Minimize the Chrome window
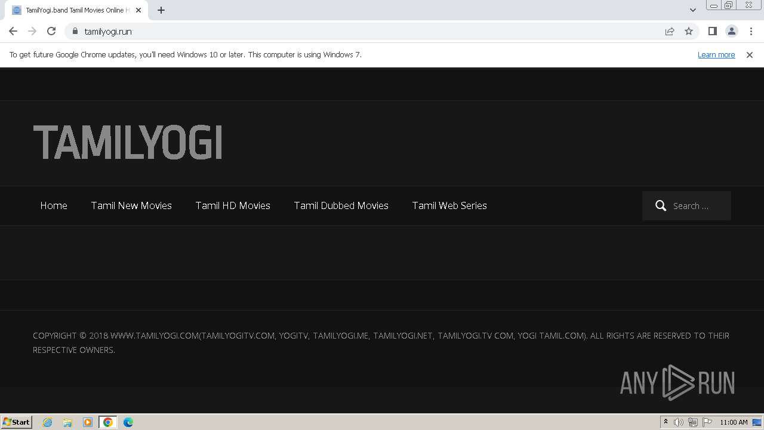This screenshot has width=764, height=430. click(713, 5)
